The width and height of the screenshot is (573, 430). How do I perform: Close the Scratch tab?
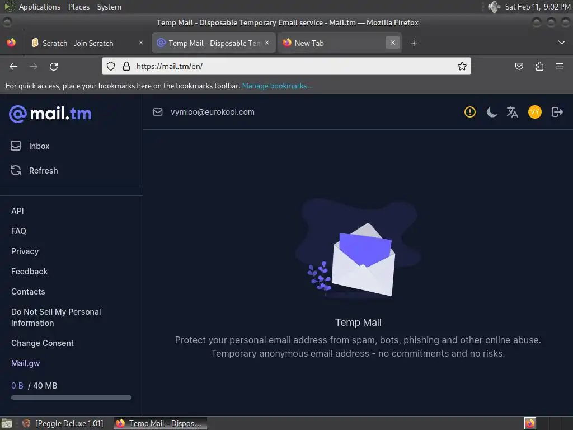pos(140,43)
